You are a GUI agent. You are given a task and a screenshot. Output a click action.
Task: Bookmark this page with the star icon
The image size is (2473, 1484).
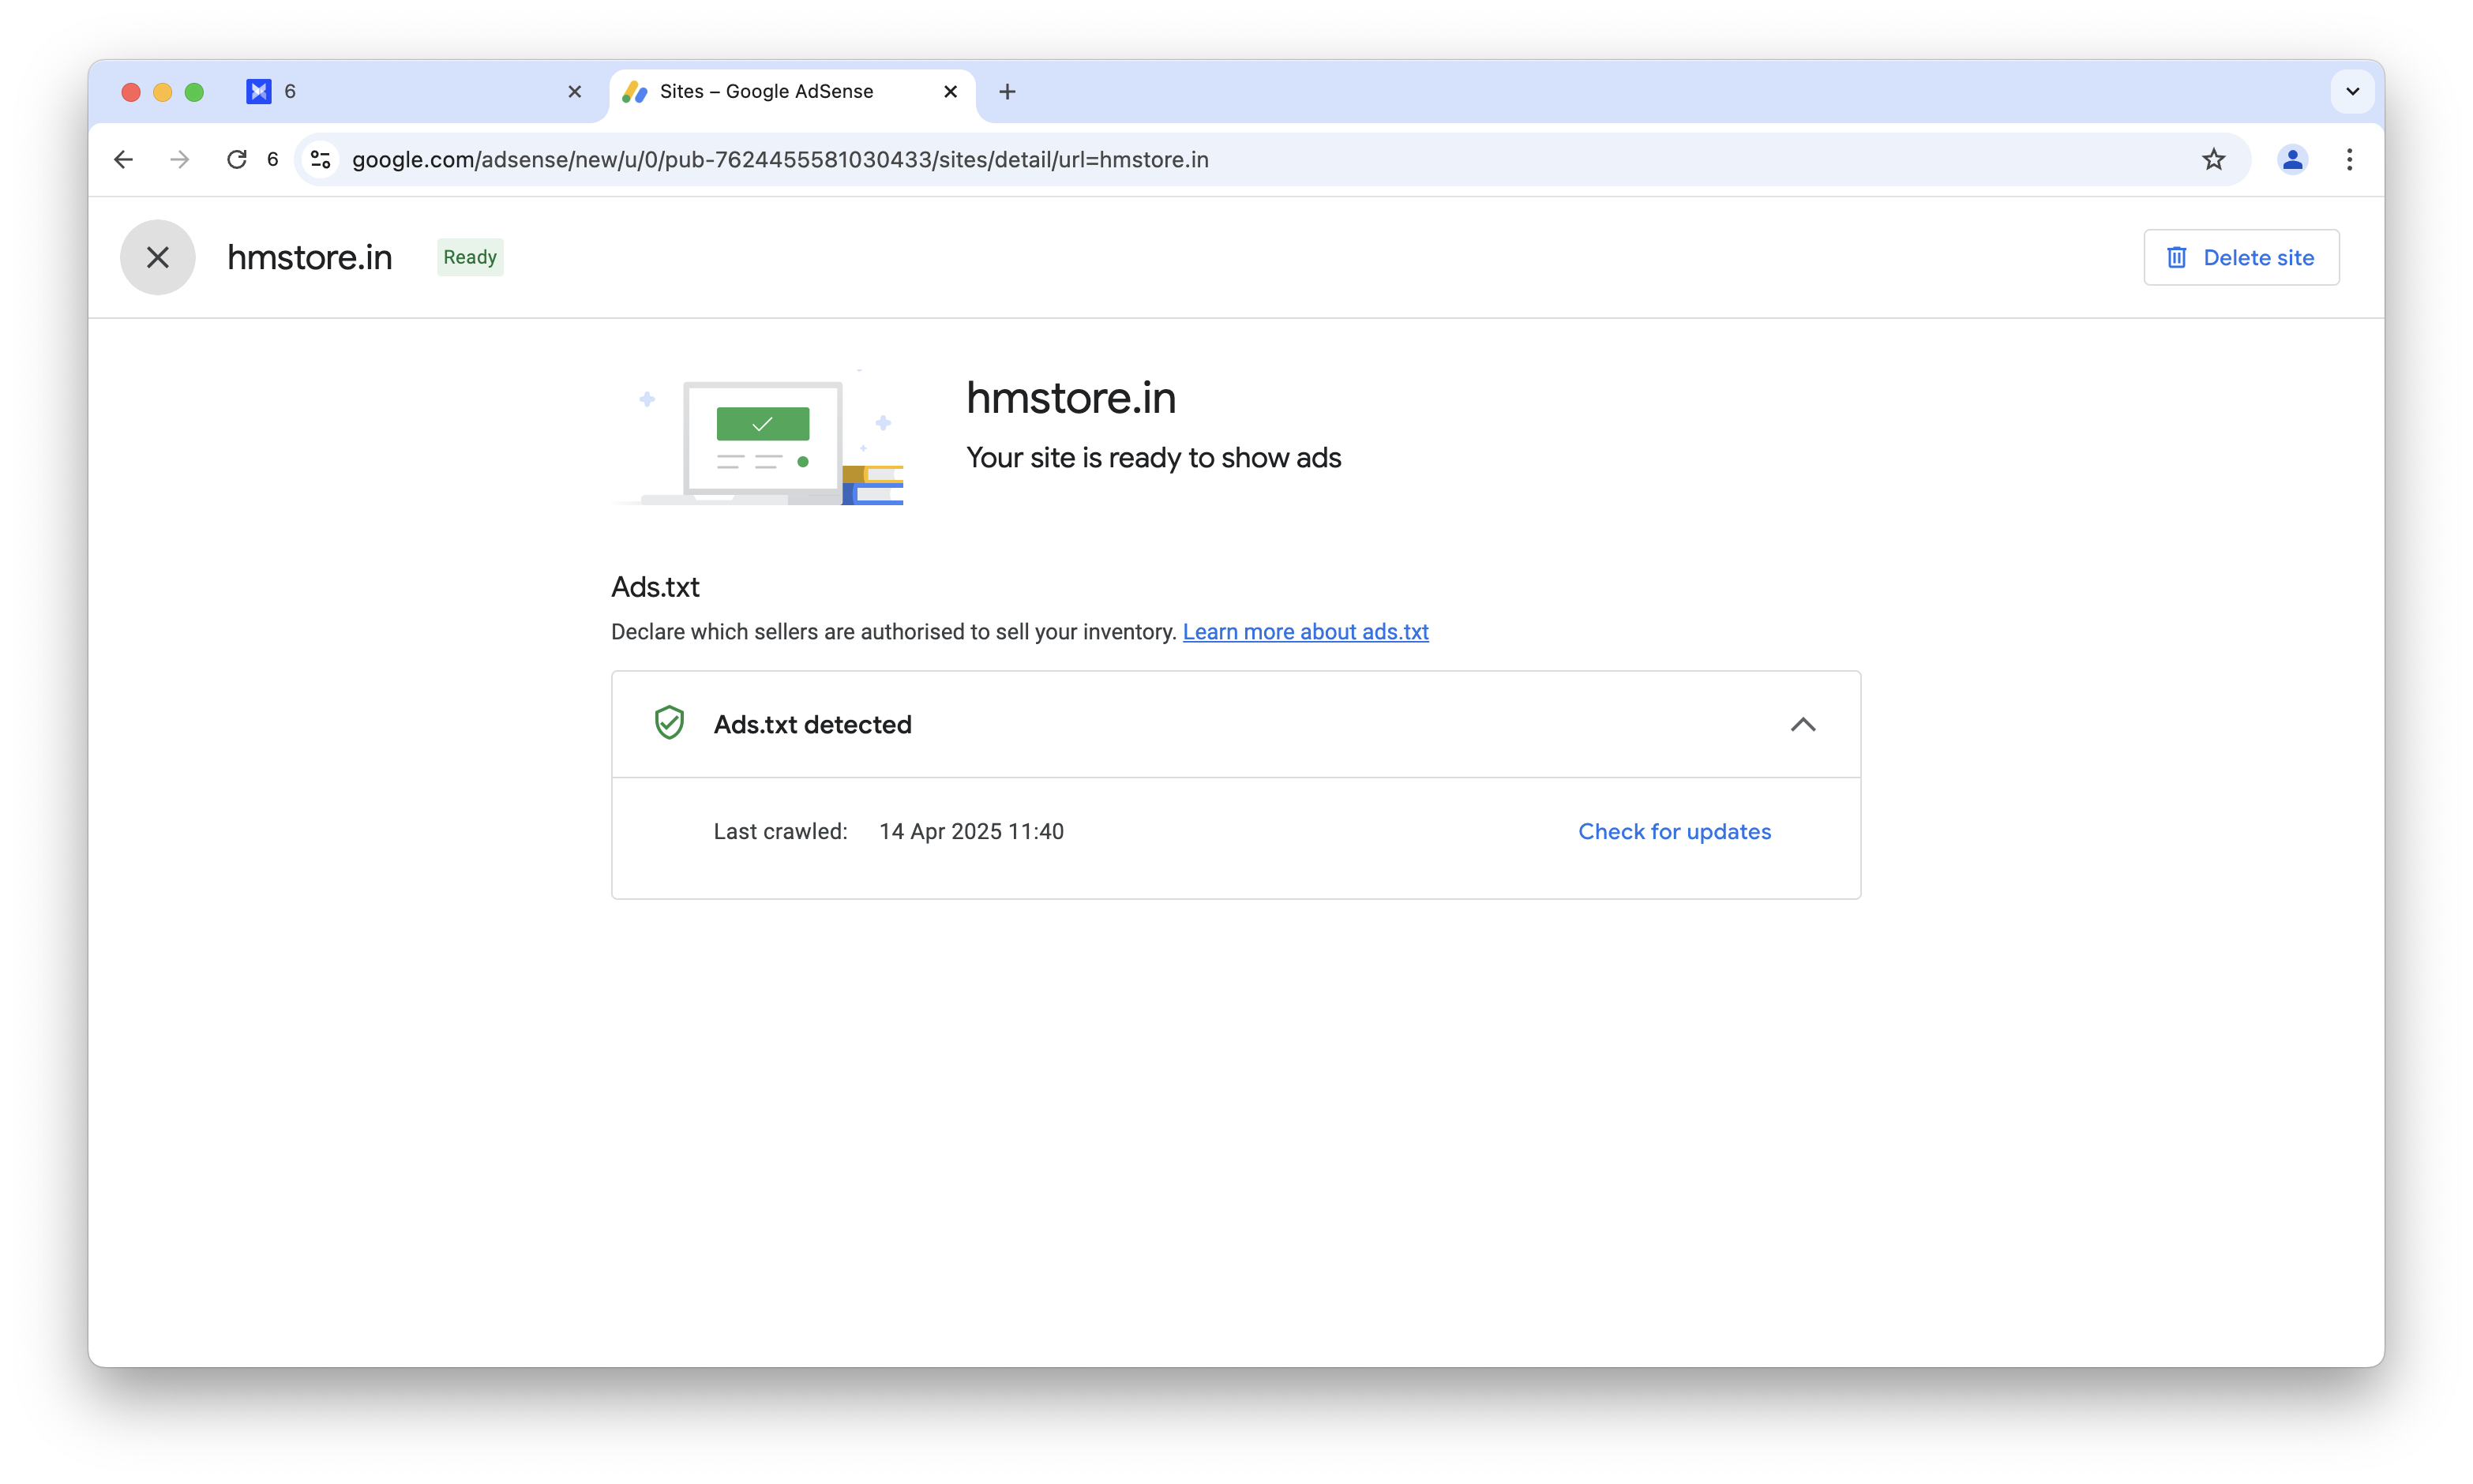[x=2213, y=160]
